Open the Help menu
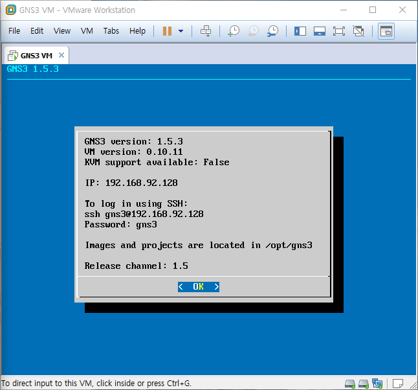Screen dimensions: 418x390 coord(137,31)
